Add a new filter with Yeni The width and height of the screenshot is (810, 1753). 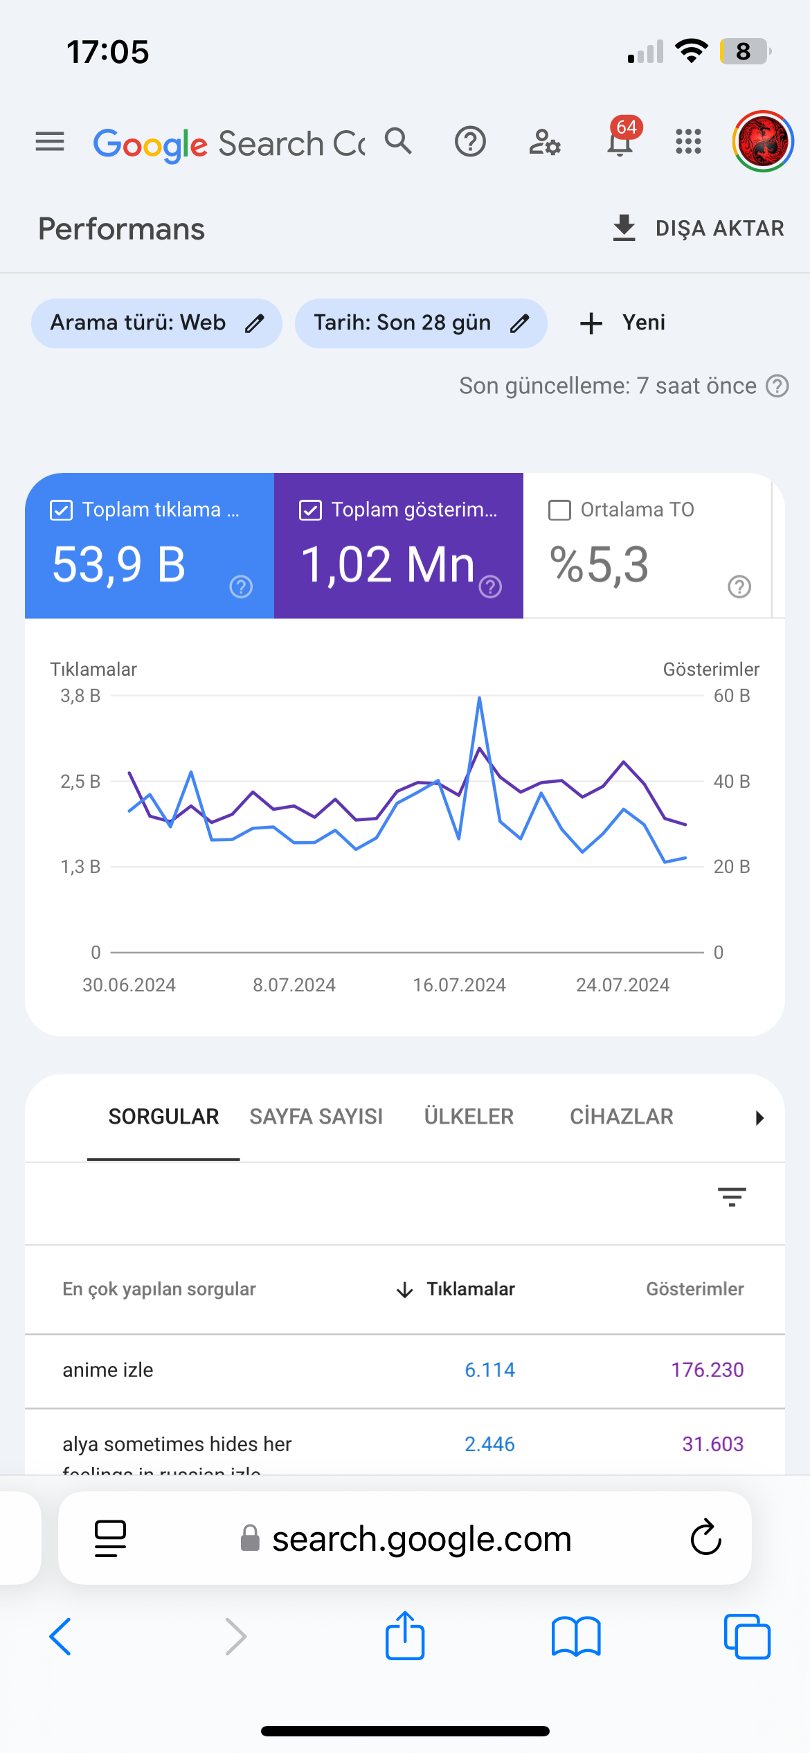622,323
